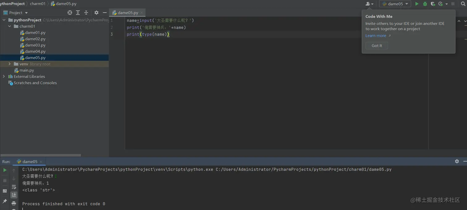Select opened file with the target locate icon
The height and width of the screenshot is (210, 467).
tap(70, 13)
